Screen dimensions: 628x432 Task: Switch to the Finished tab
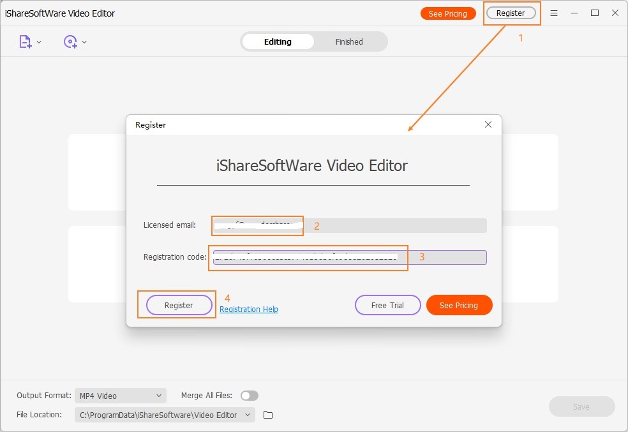pos(349,41)
